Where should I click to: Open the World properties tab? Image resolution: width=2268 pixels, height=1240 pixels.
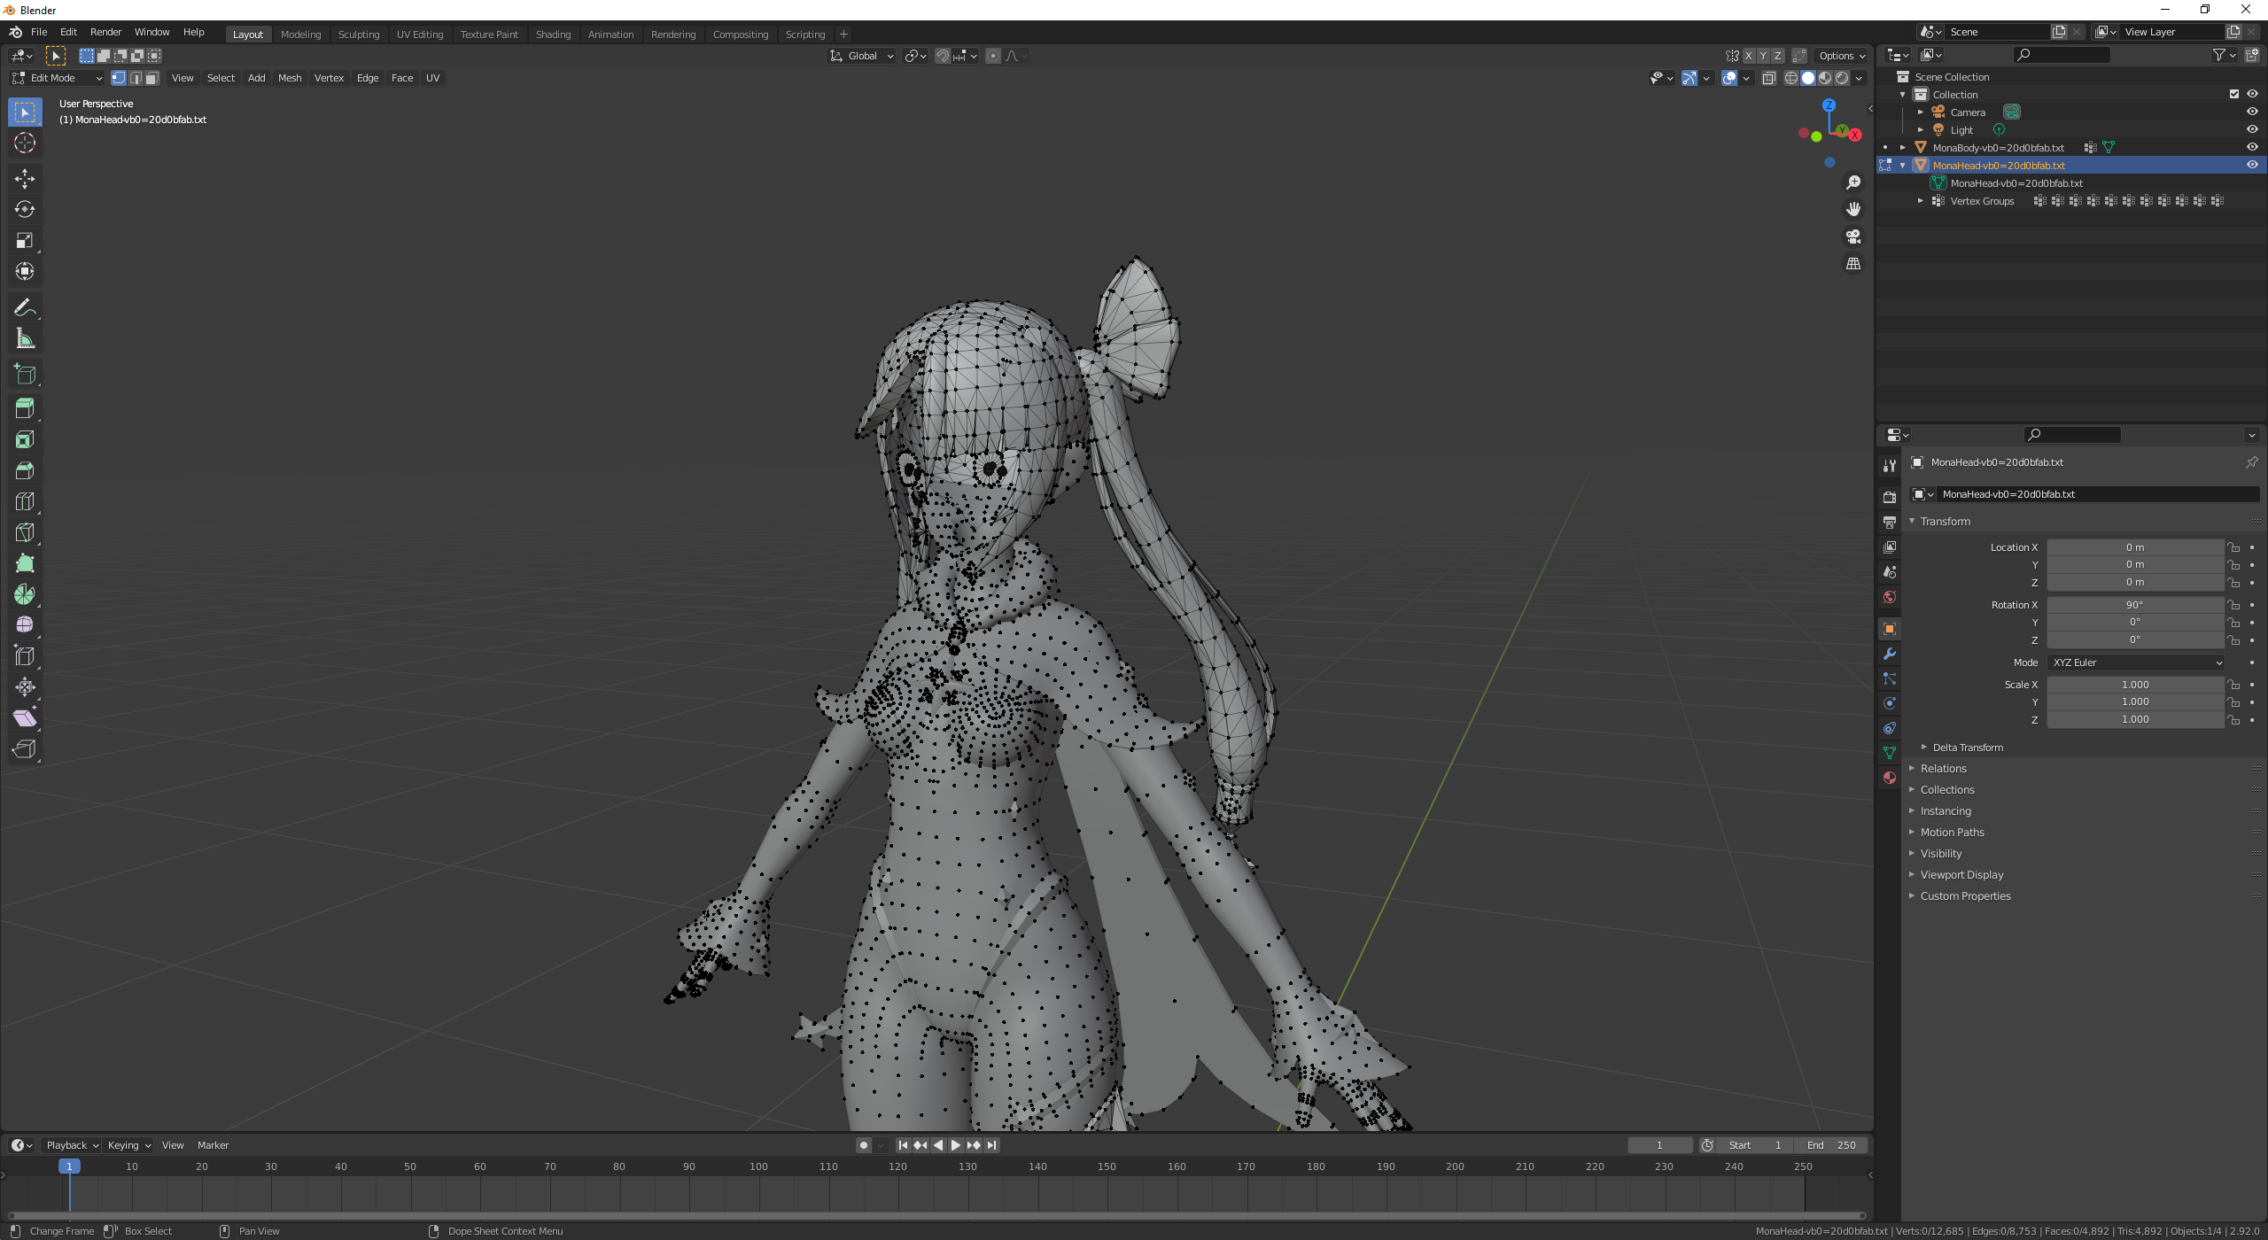click(x=1889, y=598)
